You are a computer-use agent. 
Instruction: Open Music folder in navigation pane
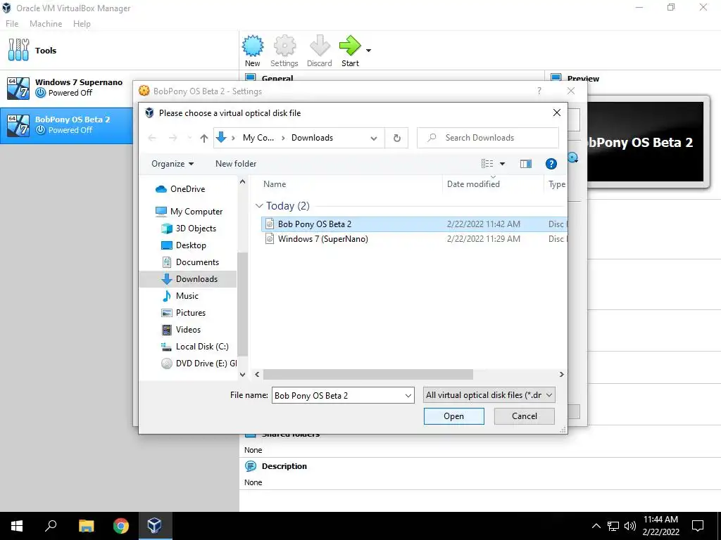pyautogui.click(x=187, y=296)
